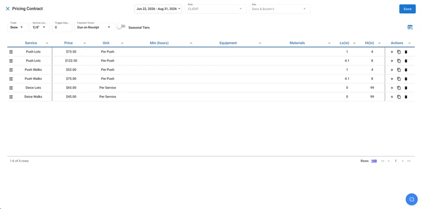
Task: Toggle the Seasonal Tiers switch
Action: (x=122, y=26)
